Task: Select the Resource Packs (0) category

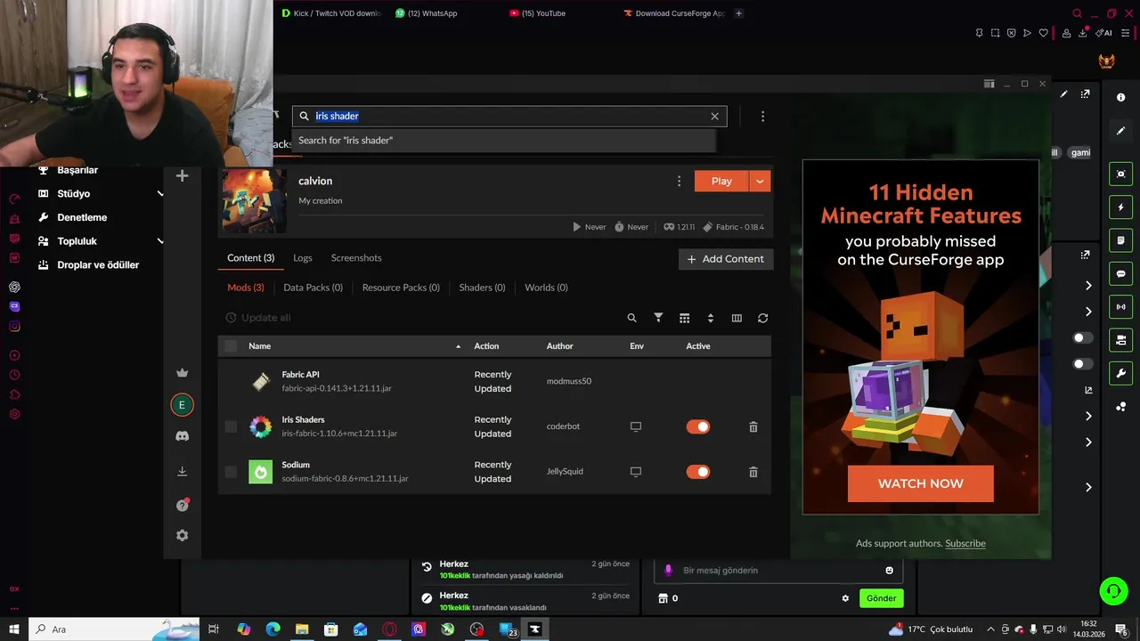Action: pos(401,288)
